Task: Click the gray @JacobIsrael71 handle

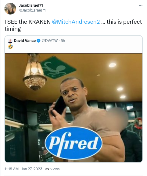Action: [x=32, y=10]
